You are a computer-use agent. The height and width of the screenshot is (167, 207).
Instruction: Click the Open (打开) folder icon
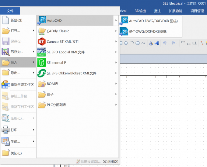click(x=6, y=31)
